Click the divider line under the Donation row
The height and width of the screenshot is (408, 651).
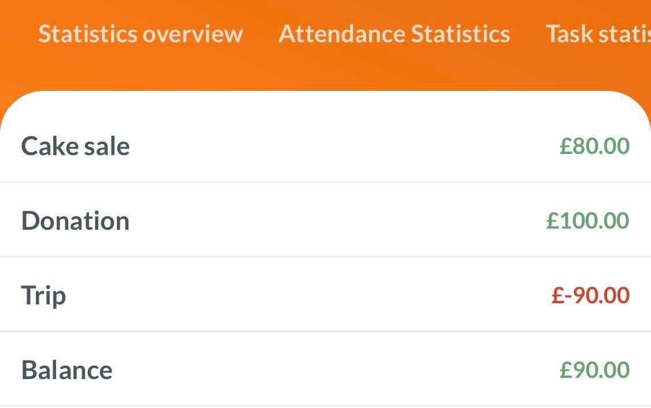point(325,256)
